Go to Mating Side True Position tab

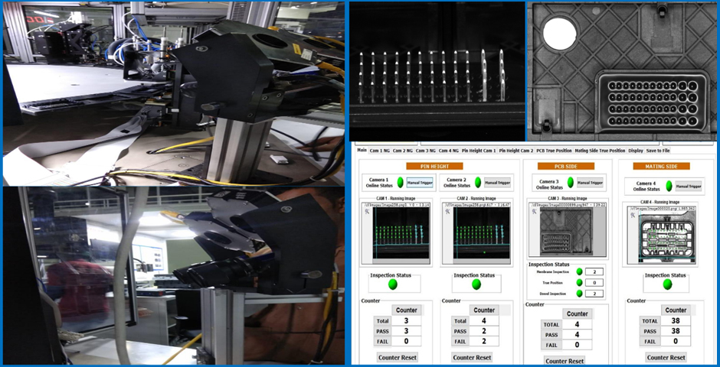(600, 151)
